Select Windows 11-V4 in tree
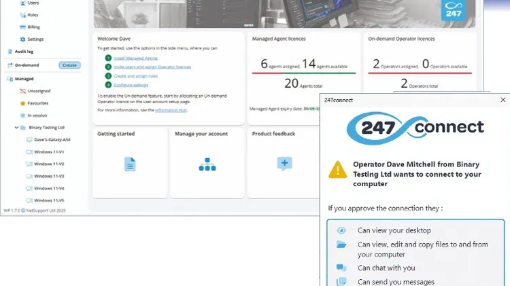 click(49, 188)
